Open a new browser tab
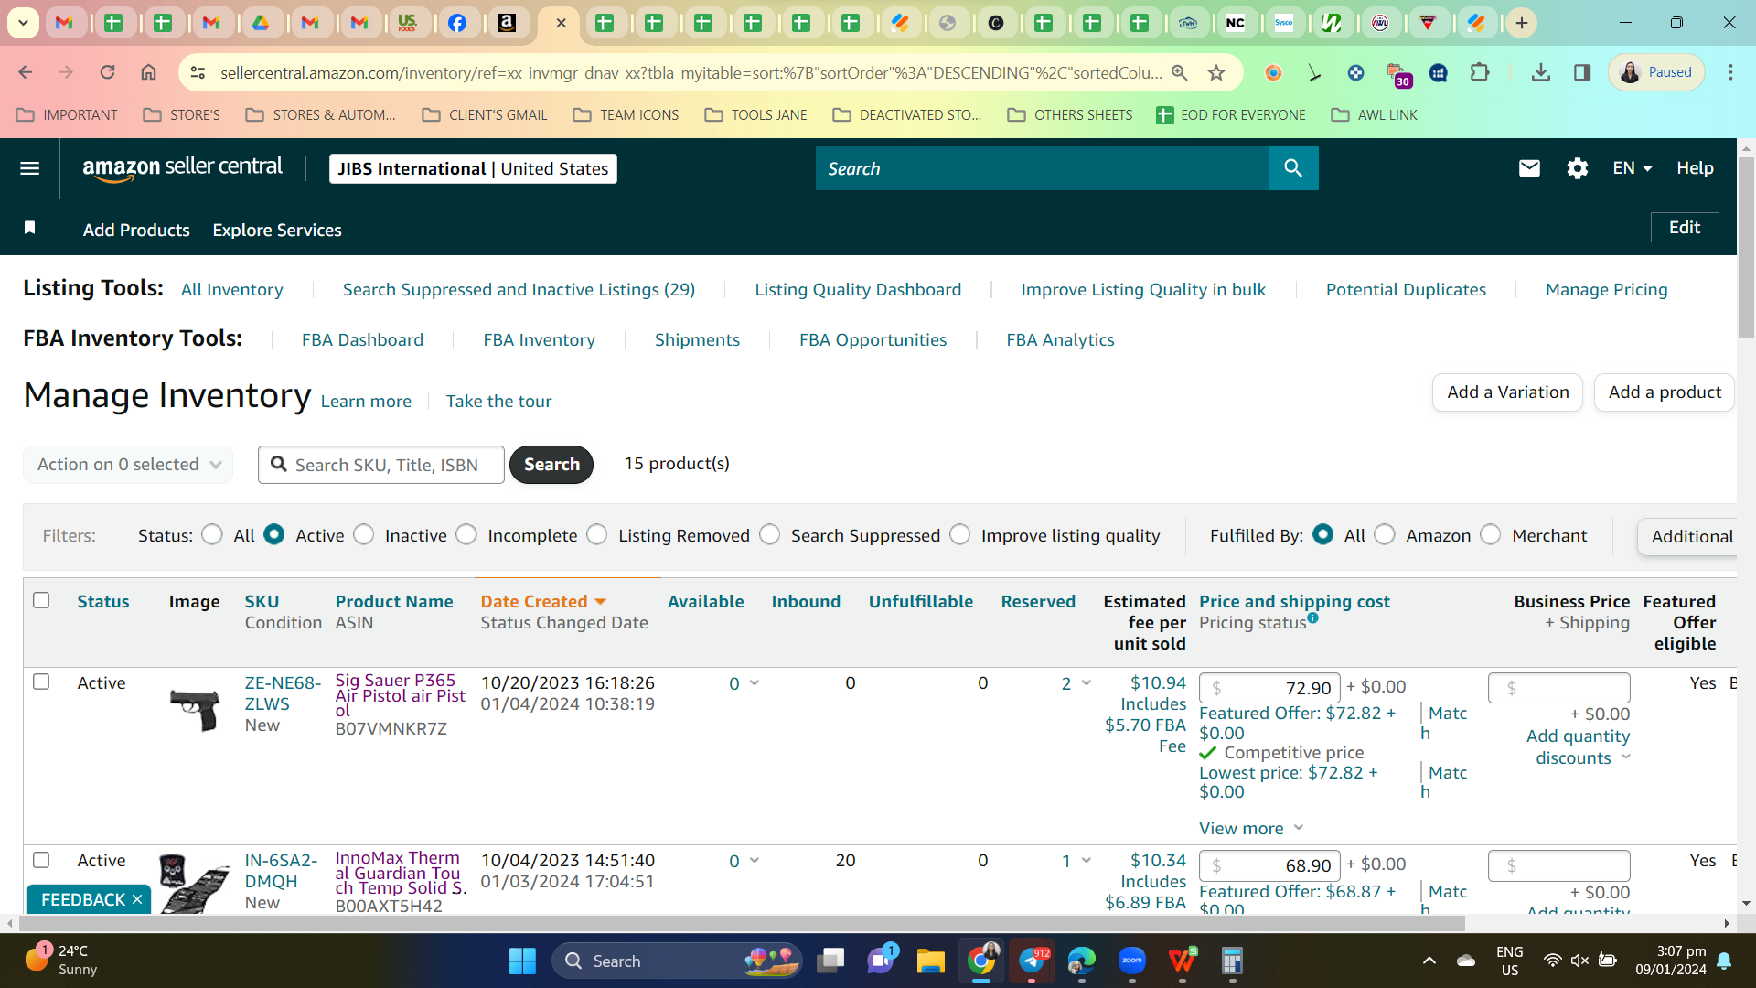Image resolution: width=1756 pixels, height=988 pixels. (1522, 23)
